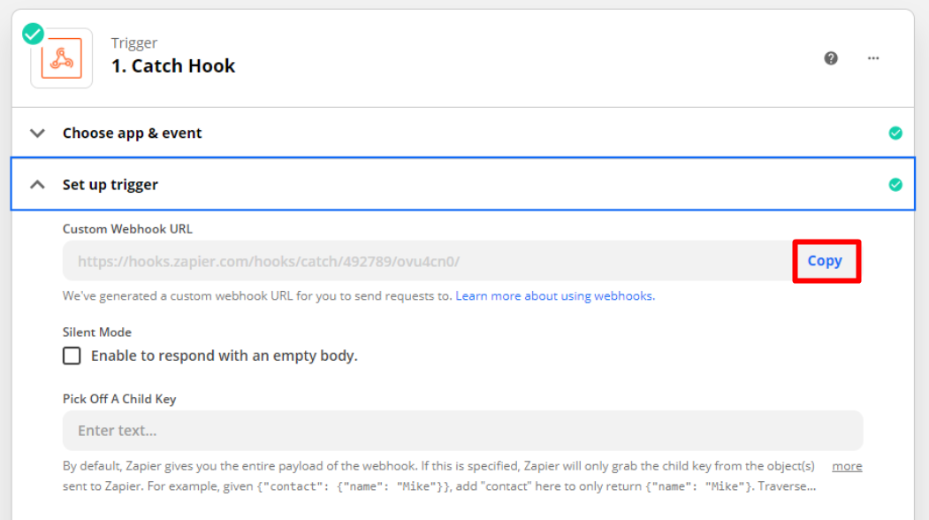Click the Custom Webhook URL field
Image resolution: width=929 pixels, height=520 pixels.
tap(424, 261)
